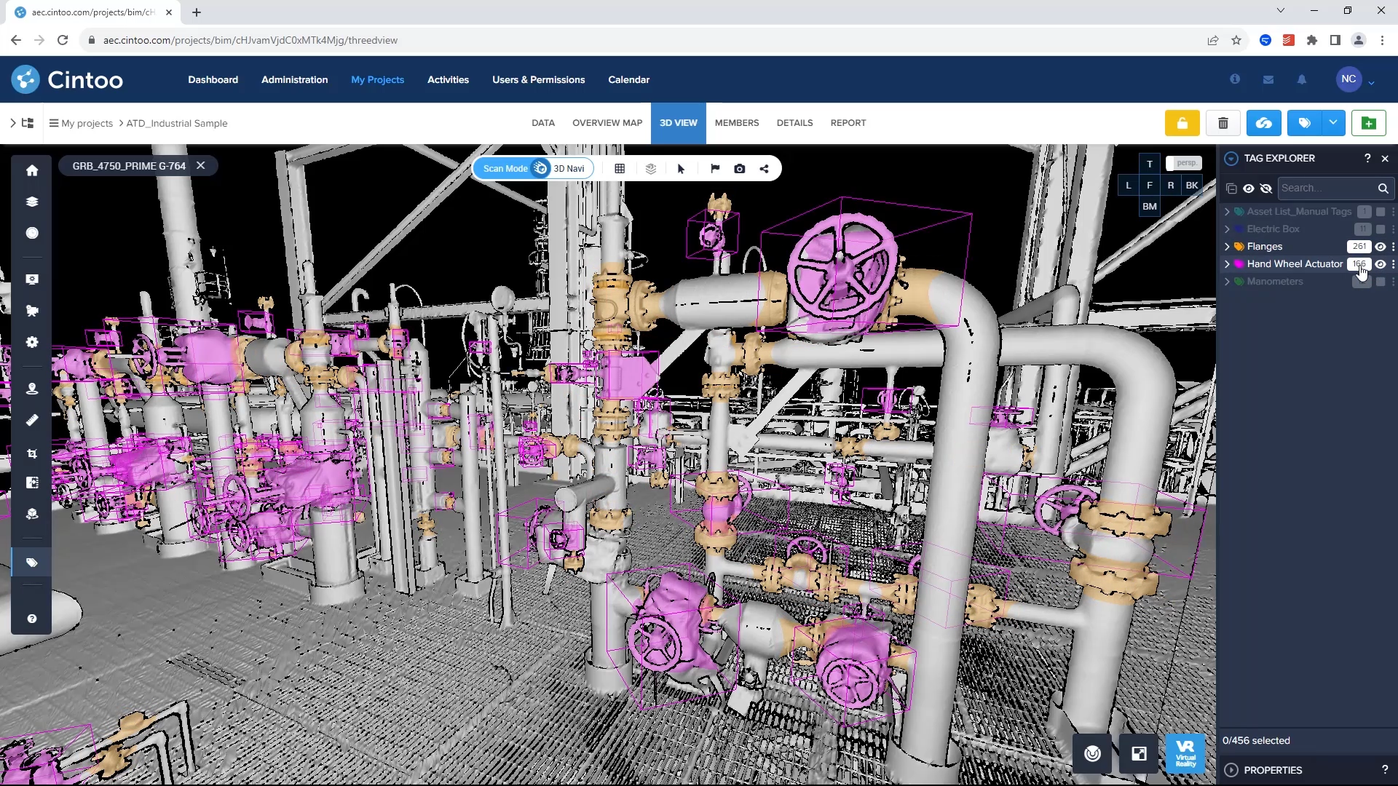The width and height of the screenshot is (1398, 786).
Task: Collapse all tags icon in Tag Explorer
Action: pyautogui.click(x=1231, y=188)
